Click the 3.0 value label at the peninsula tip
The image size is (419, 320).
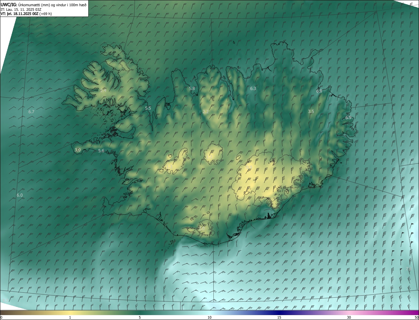click(x=78, y=150)
